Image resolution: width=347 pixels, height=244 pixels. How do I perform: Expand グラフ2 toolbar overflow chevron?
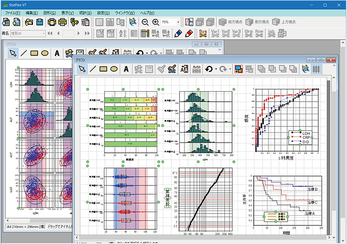334,66
